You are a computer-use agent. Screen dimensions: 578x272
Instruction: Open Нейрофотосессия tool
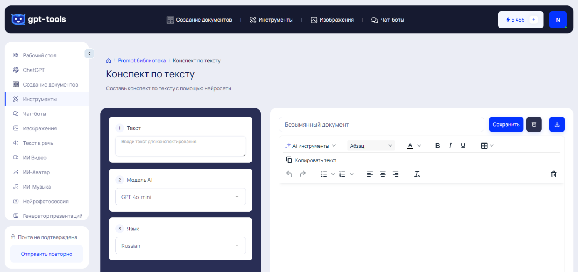pyautogui.click(x=46, y=201)
